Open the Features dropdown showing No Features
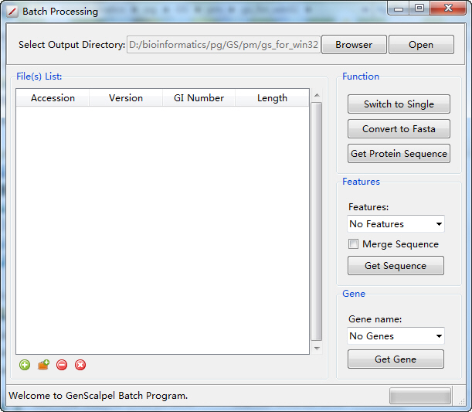This screenshot has height=412, width=472. [396, 224]
